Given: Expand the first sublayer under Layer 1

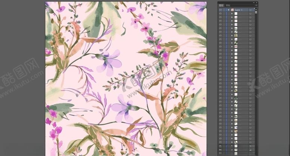Looking at the screenshot, I should coord(232,14).
